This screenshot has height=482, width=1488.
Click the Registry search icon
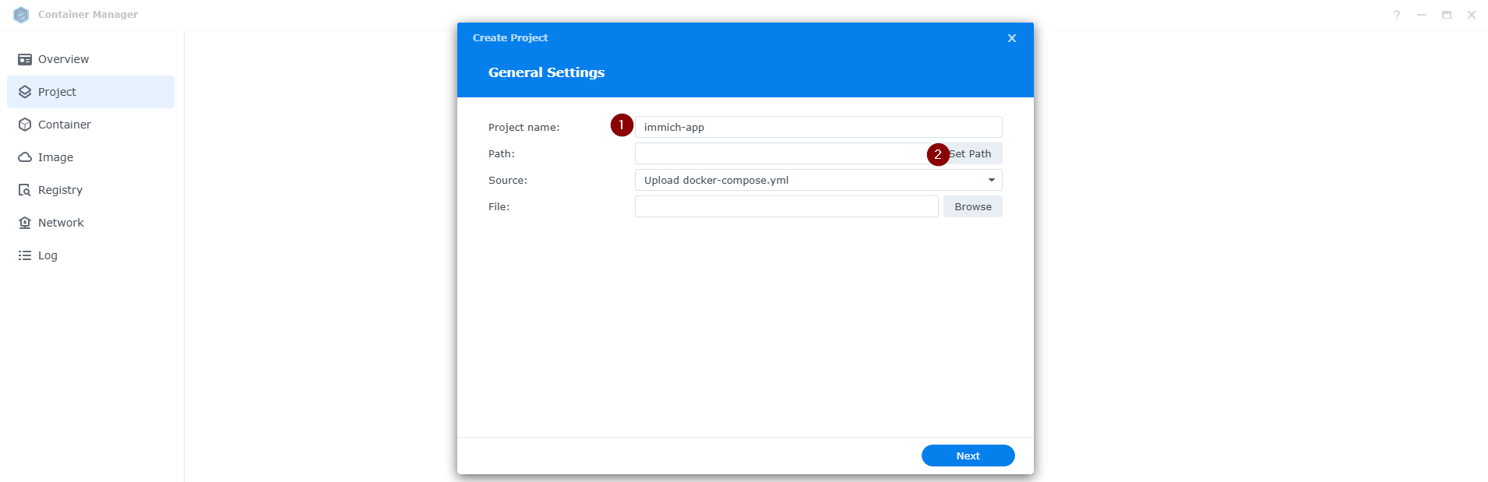25,190
